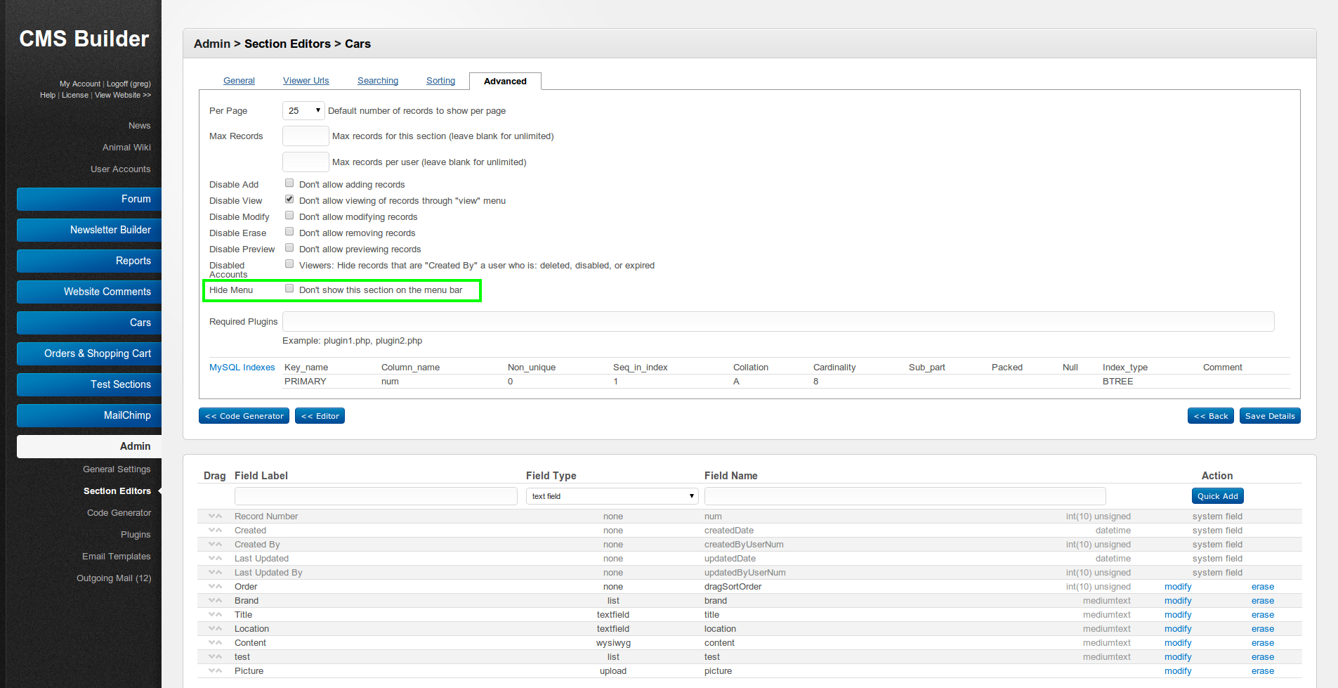Tick the Hide Menu checkbox
Image resolution: width=1338 pixels, height=688 pixels.
point(289,289)
